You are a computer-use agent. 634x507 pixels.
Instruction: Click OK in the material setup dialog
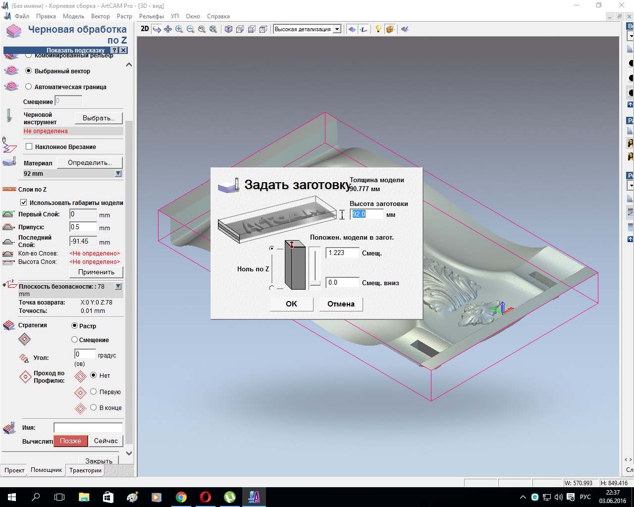coord(291,304)
